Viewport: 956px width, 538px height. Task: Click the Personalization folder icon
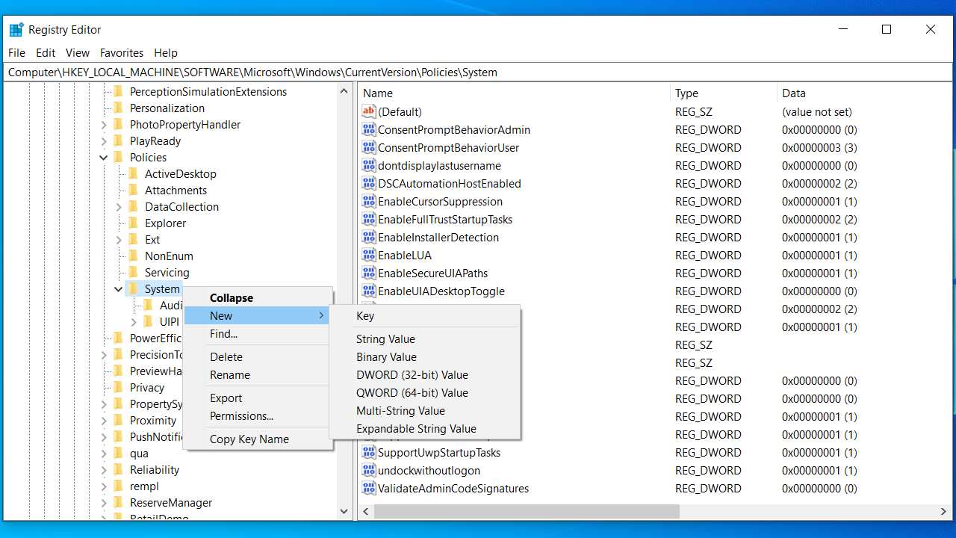click(118, 108)
